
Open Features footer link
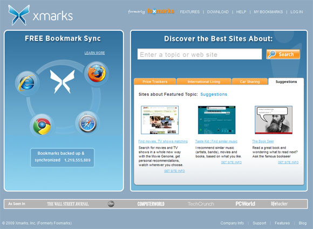tap(282, 223)
